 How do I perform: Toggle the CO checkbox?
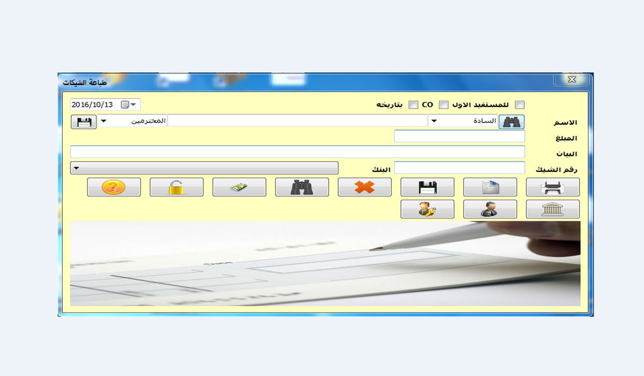coord(444,105)
